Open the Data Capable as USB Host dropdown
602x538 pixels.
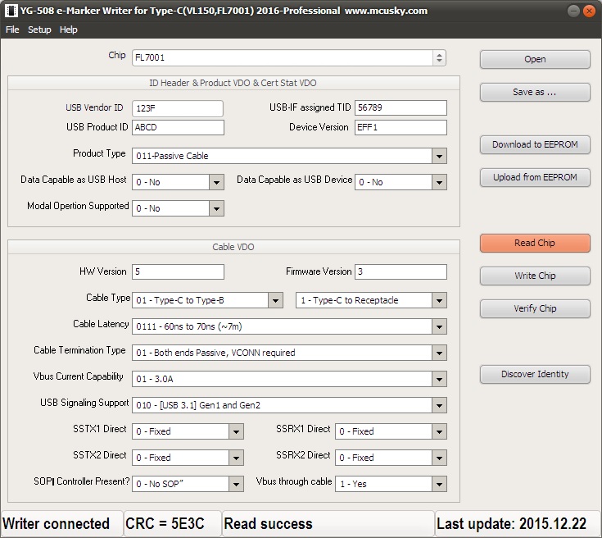coord(216,182)
